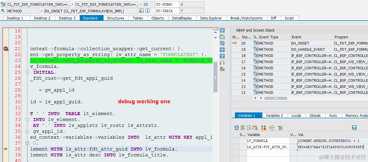The height and width of the screenshot is (162, 368).
Task: Click the Program column header in stack
Action: click(x=351, y=37)
